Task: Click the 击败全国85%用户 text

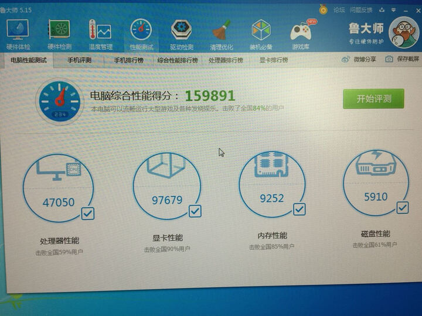Action: tap(272, 247)
